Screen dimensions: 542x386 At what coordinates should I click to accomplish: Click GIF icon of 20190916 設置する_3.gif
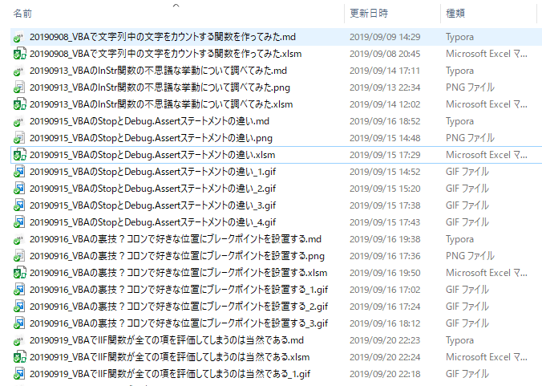click(x=19, y=323)
